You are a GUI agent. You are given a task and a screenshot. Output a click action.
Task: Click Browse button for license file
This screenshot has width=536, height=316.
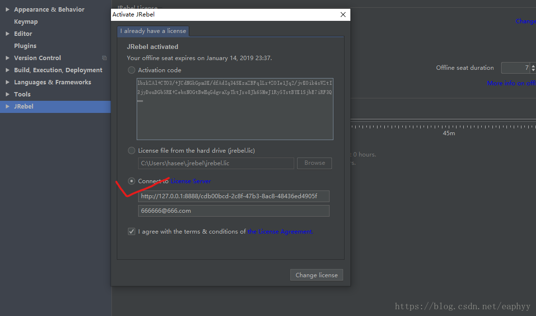click(x=315, y=163)
